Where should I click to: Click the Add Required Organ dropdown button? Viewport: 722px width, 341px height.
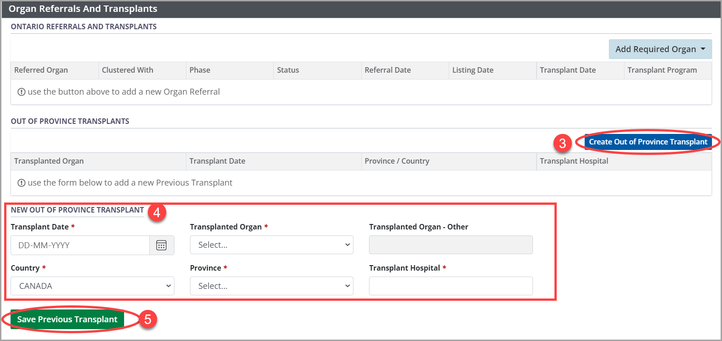coord(660,49)
